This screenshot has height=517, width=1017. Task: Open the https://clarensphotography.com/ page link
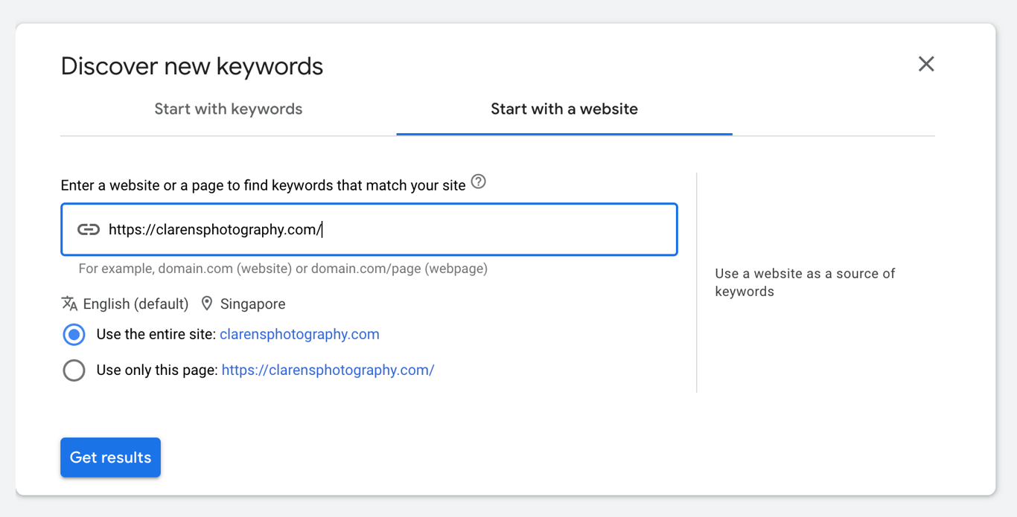pos(328,370)
